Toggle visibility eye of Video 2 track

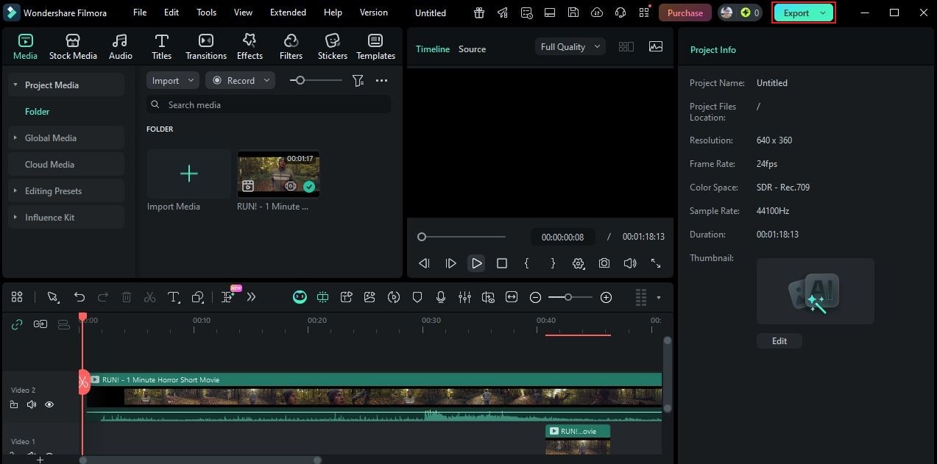pos(49,404)
